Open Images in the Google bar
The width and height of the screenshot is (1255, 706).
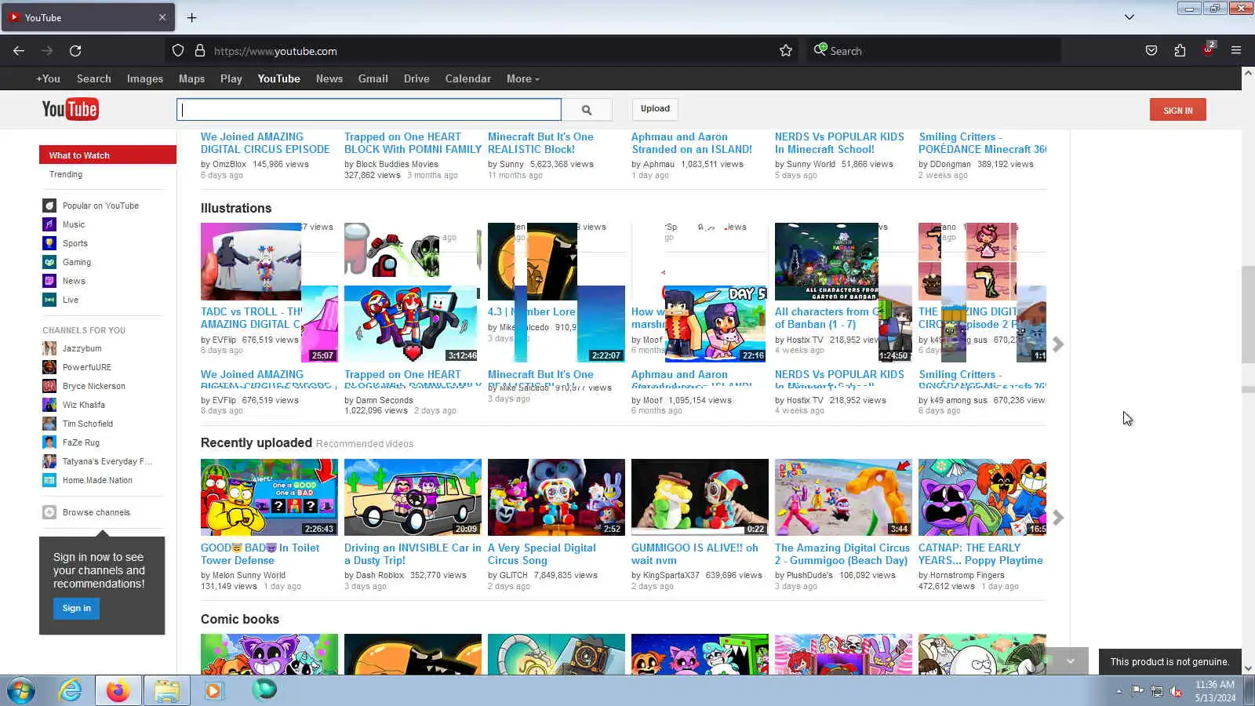tap(145, 78)
